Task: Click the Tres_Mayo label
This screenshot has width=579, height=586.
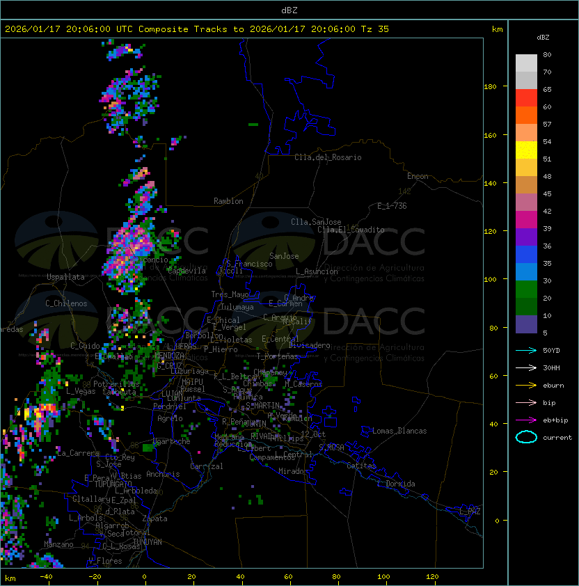Action: click(230, 294)
